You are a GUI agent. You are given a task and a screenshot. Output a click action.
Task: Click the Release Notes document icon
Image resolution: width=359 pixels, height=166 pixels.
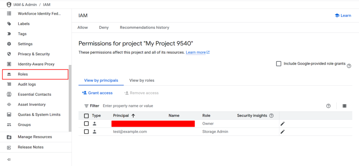9,147
